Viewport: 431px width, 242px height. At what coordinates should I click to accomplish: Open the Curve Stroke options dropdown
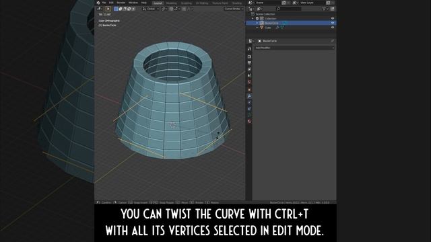click(x=234, y=9)
